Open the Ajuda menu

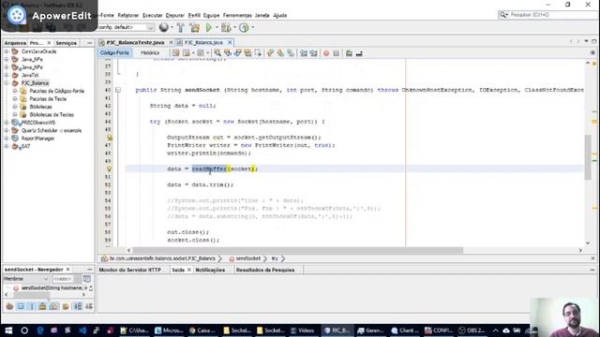pyautogui.click(x=280, y=15)
